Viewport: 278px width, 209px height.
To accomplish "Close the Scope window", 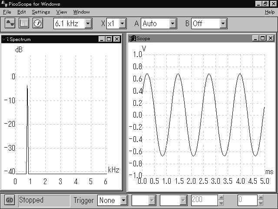I will [271, 38].
